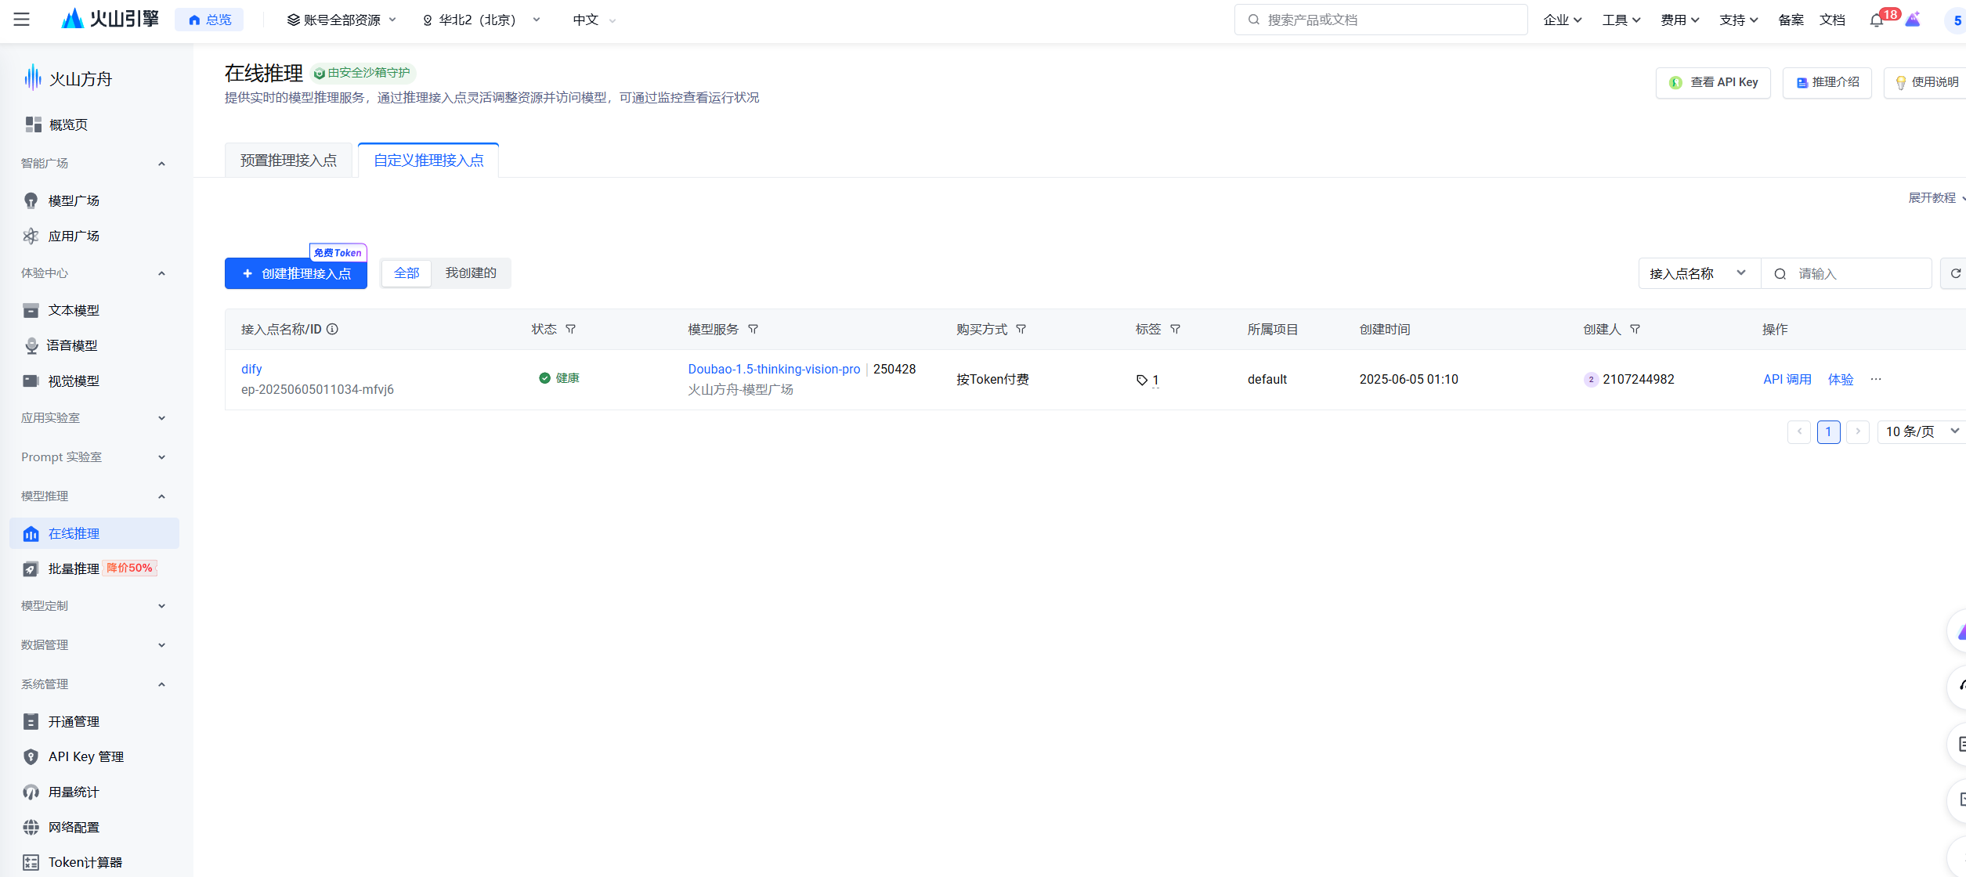This screenshot has width=1966, height=877.
Task: Click the 创建推理接入点 button
Action: click(296, 273)
